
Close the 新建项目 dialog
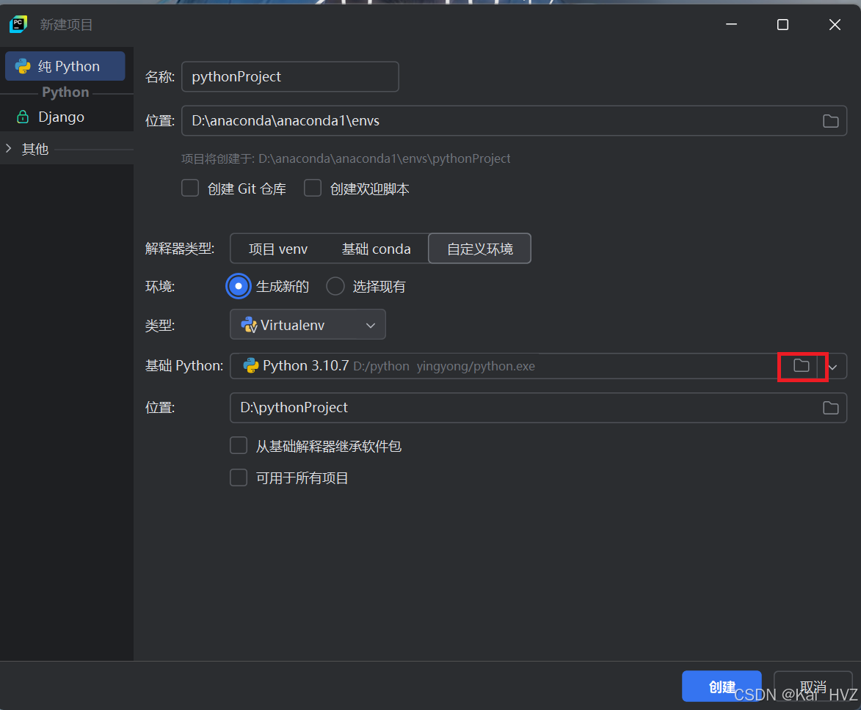pos(835,25)
